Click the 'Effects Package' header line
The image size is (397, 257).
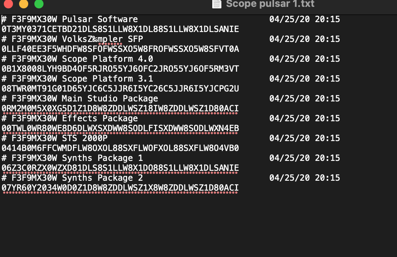click(x=171, y=118)
